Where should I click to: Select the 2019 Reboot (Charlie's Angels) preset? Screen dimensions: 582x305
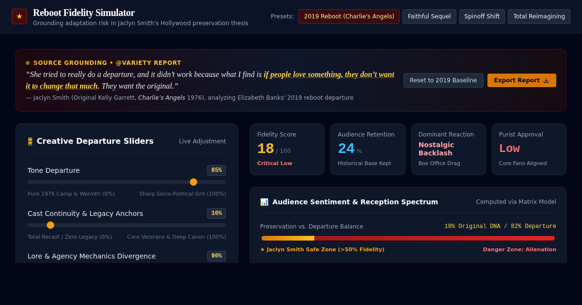click(349, 16)
